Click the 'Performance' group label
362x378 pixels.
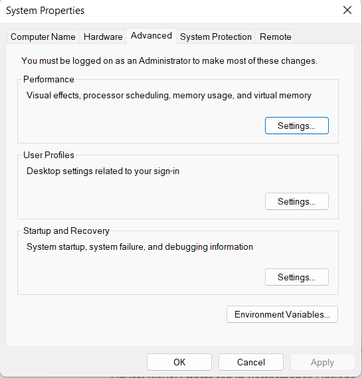click(x=48, y=79)
